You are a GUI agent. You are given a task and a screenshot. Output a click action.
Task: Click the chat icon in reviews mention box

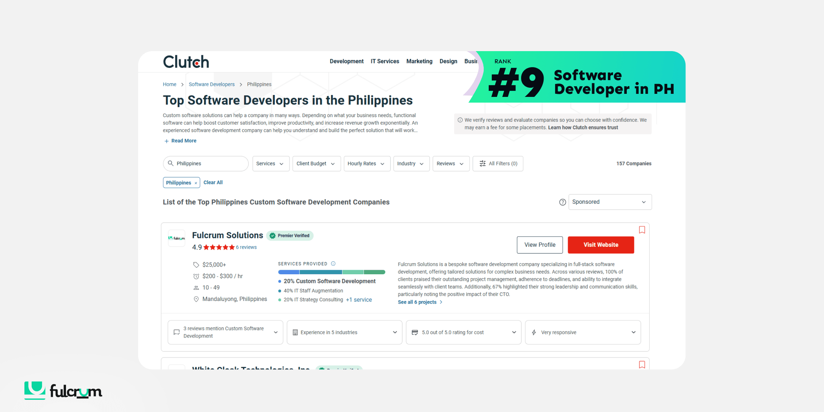pos(177,332)
